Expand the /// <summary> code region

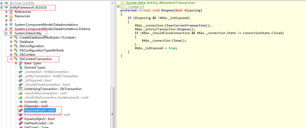(x=118, y=7)
